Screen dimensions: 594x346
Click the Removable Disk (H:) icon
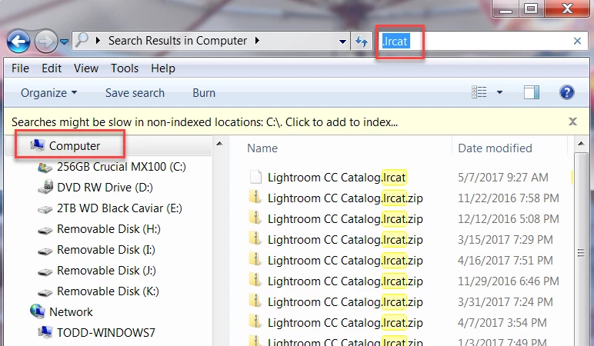pos(45,230)
